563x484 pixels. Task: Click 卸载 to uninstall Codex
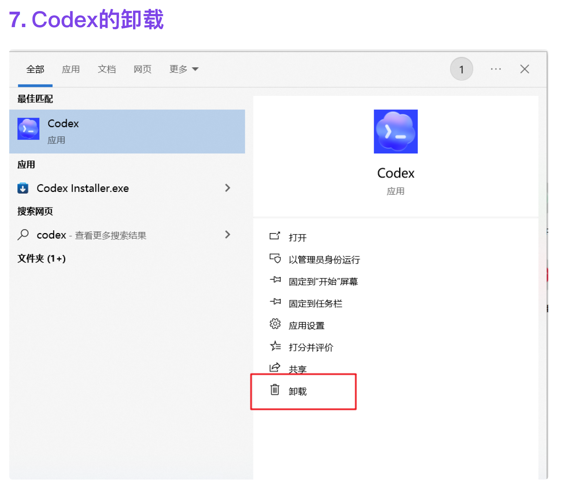pos(298,391)
